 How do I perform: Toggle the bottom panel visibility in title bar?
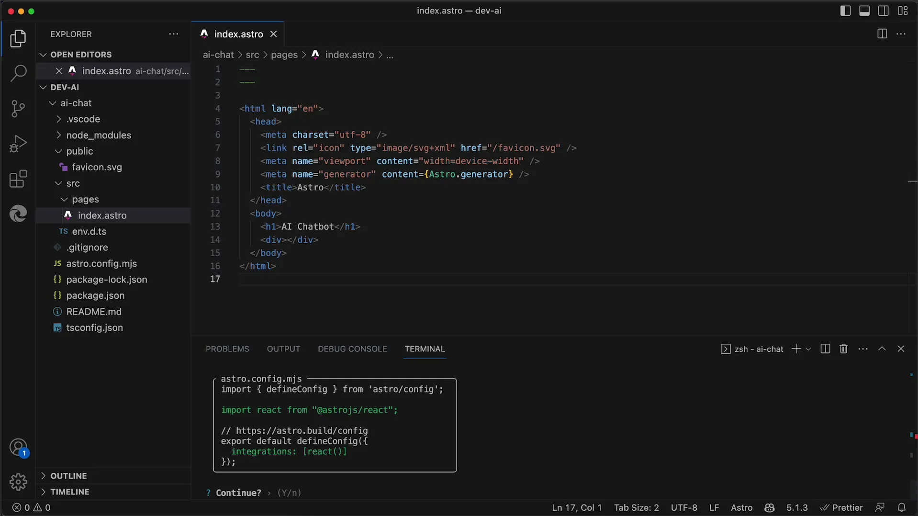click(x=864, y=11)
